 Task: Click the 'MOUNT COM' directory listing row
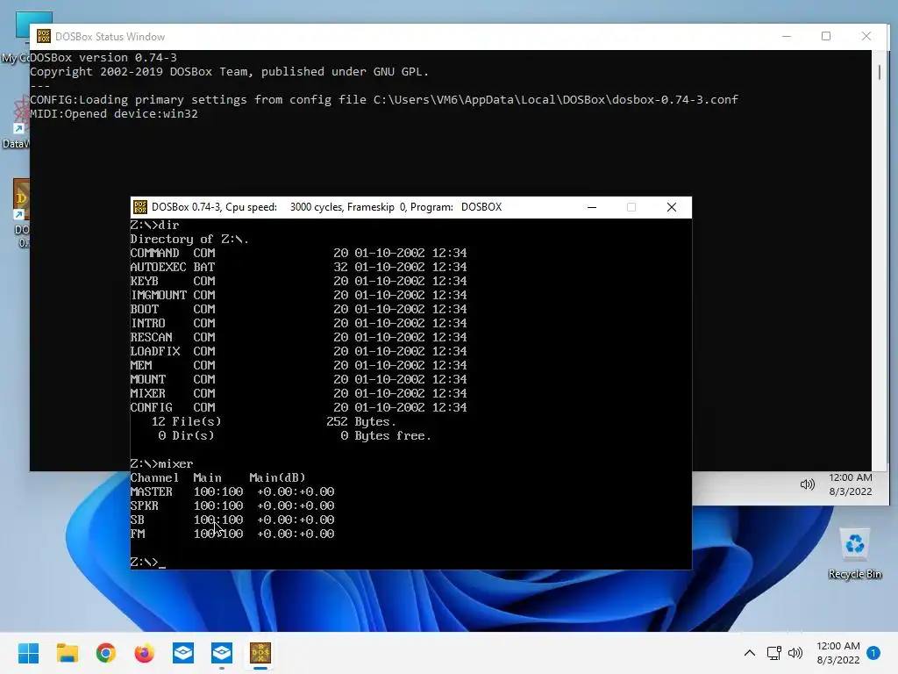(x=298, y=379)
